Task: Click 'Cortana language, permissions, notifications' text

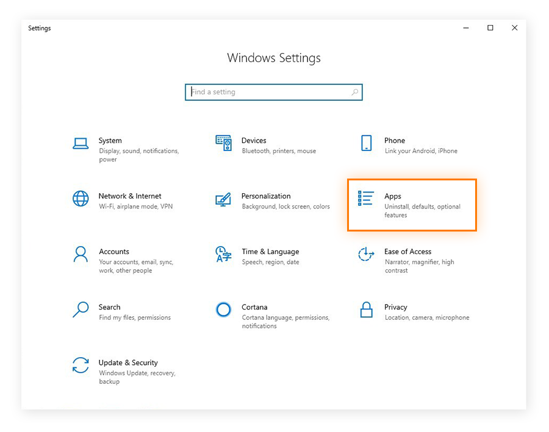Action: click(285, 322)
